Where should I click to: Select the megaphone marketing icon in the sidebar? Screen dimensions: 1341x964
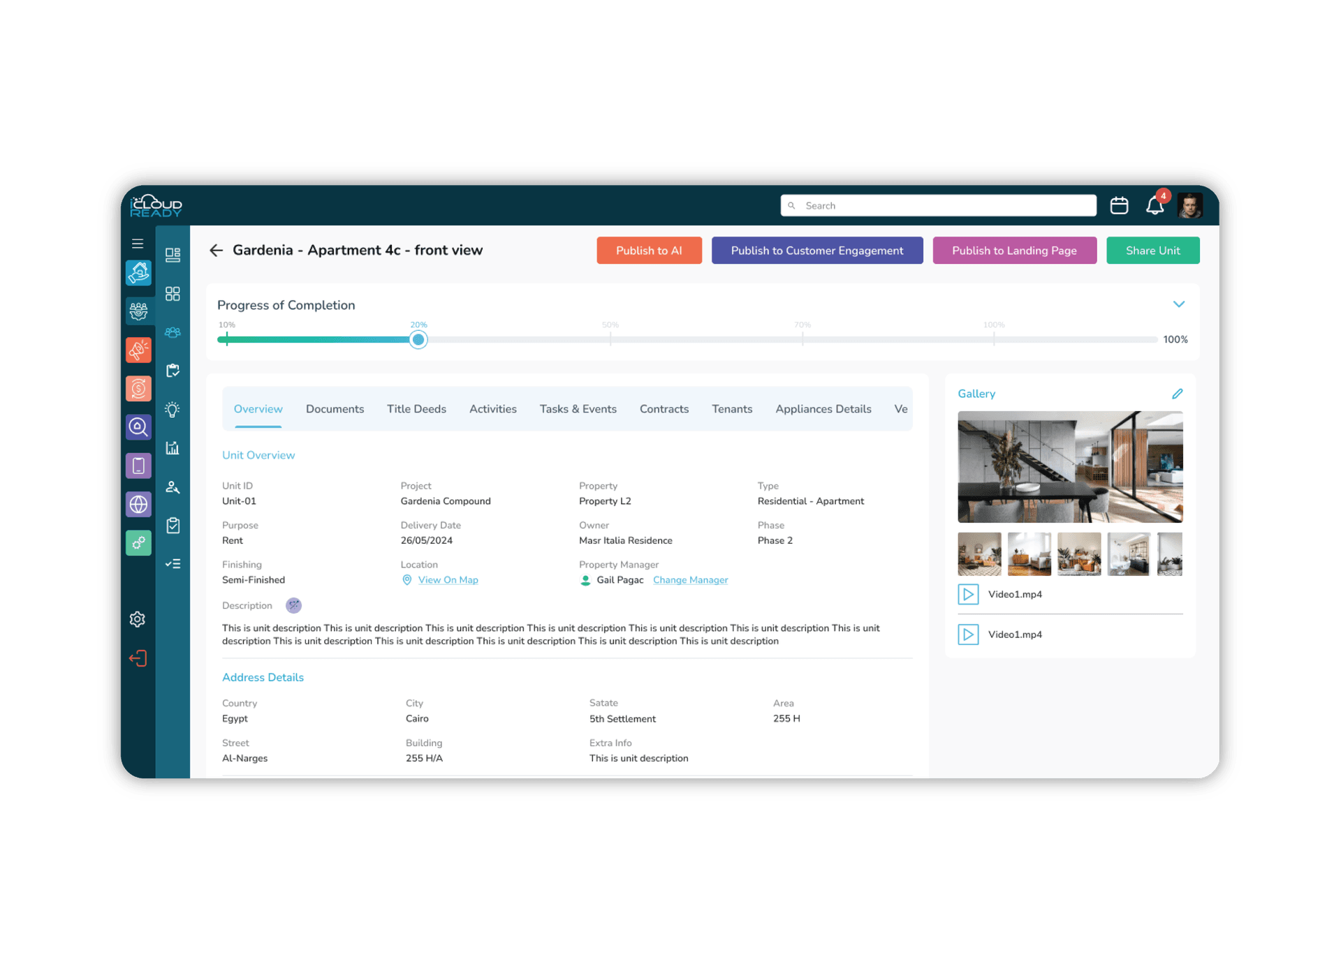click(138, 350)
